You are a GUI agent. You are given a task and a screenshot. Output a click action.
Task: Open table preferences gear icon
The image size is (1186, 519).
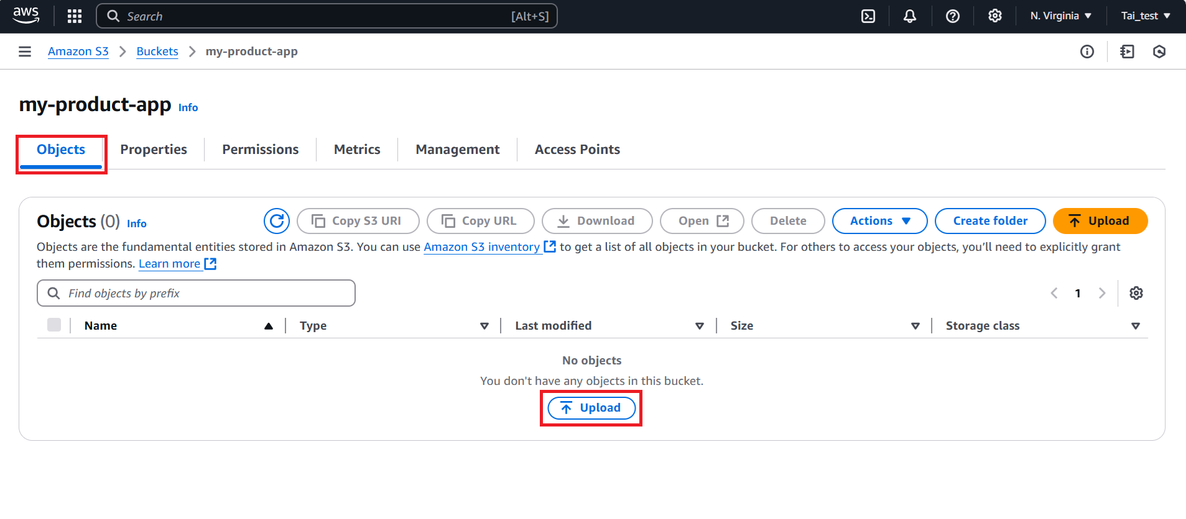click(1136, 293)
